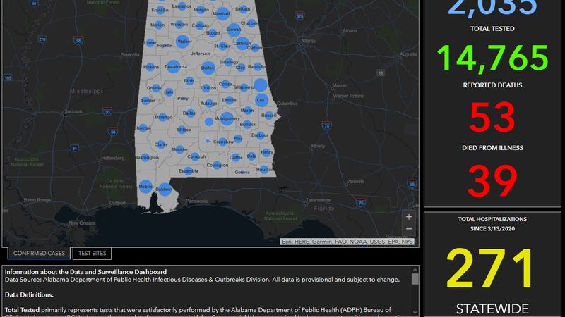The image size is (565, 317).
Task: Click the 'Data Definitions:' heading
Action: pos(29,294)
